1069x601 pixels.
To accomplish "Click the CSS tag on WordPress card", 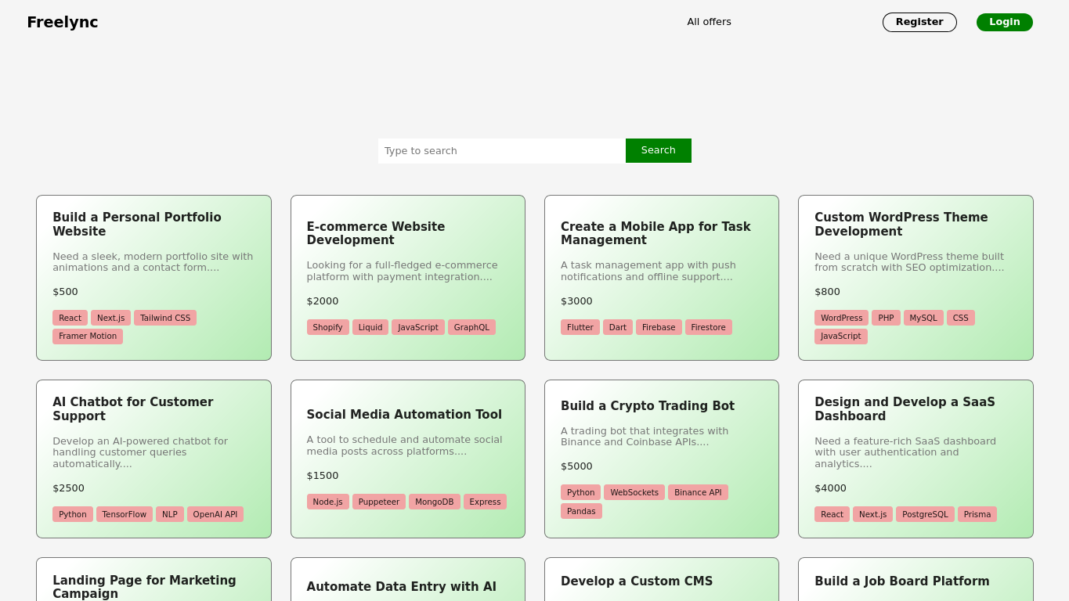I will tap(961, 318).
